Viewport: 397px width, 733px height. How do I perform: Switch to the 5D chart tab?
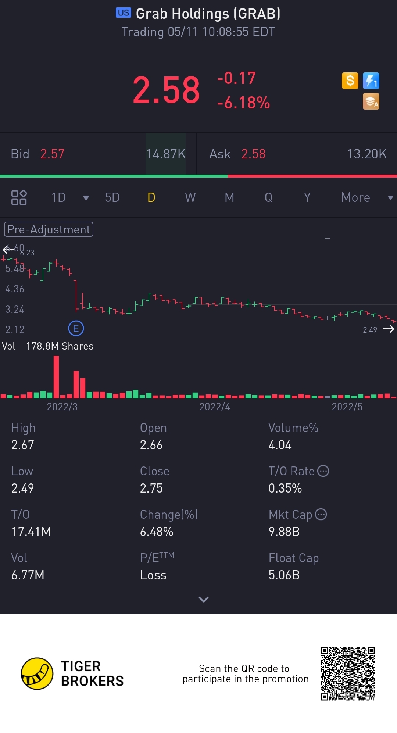click(x=112, y=197)
